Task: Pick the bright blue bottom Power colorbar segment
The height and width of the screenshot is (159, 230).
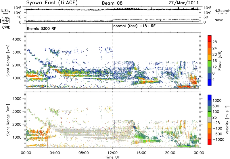Action: pos(210,82)
